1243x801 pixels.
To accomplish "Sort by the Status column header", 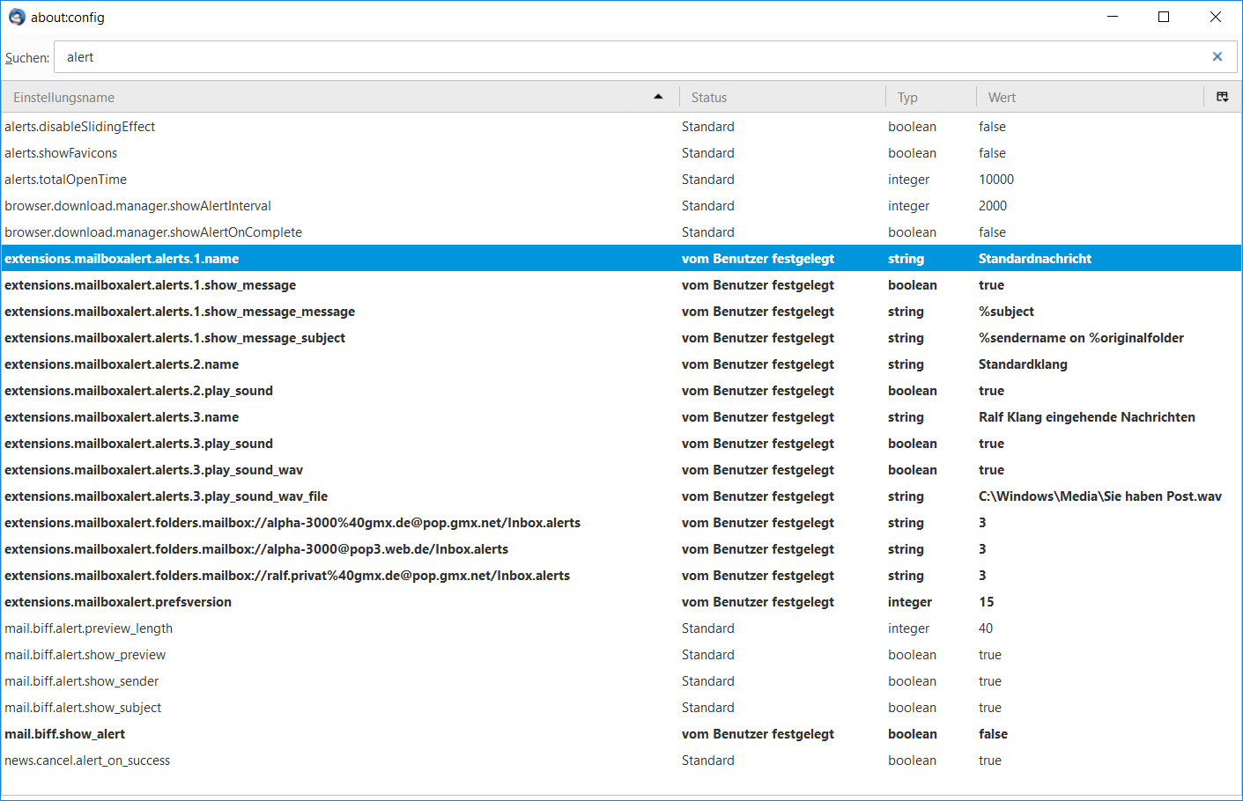I will [x=782, y=97].
